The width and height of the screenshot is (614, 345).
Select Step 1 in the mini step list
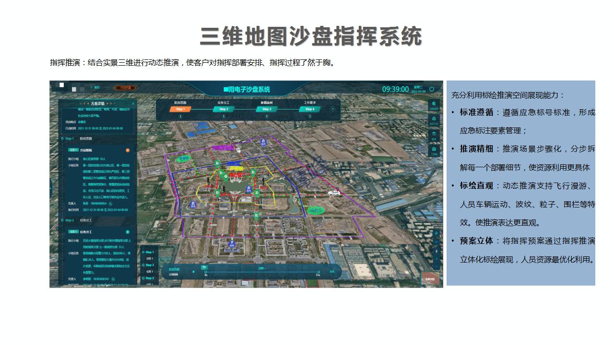tap(150, 252)
